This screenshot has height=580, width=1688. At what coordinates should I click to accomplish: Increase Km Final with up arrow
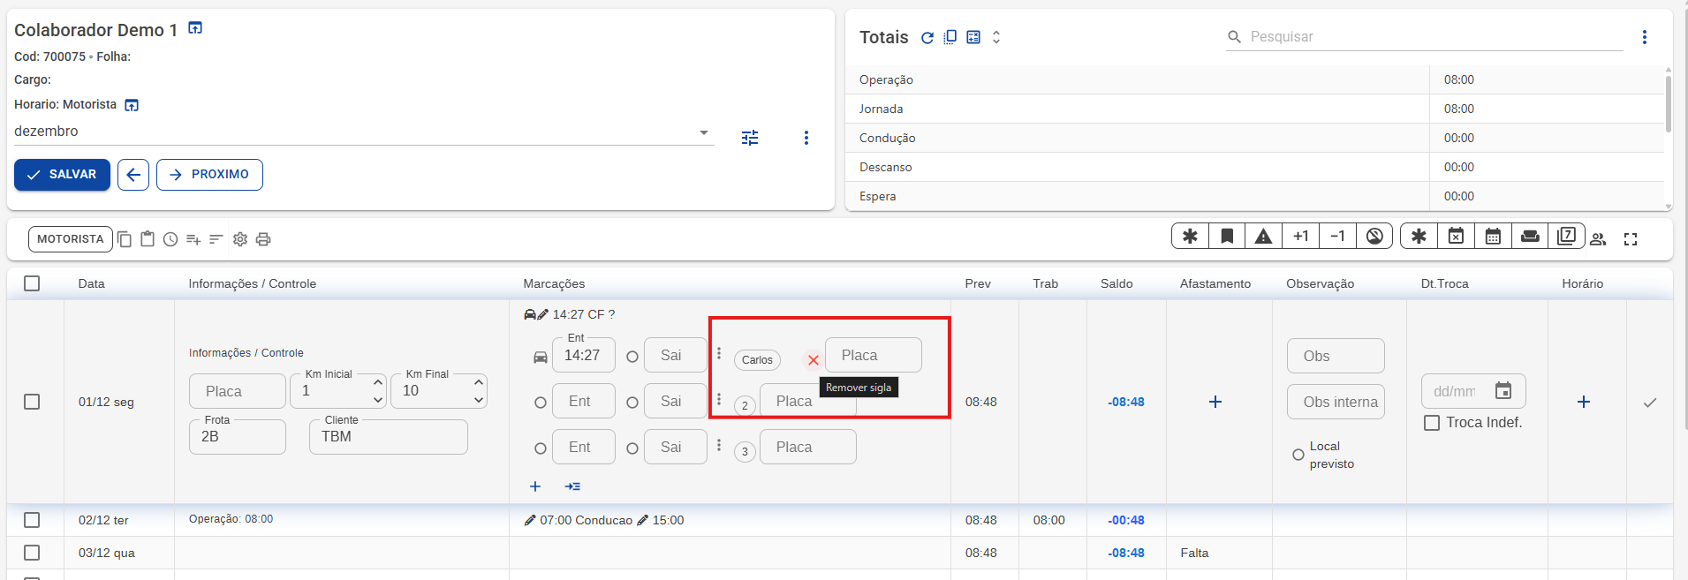point(479,382)
